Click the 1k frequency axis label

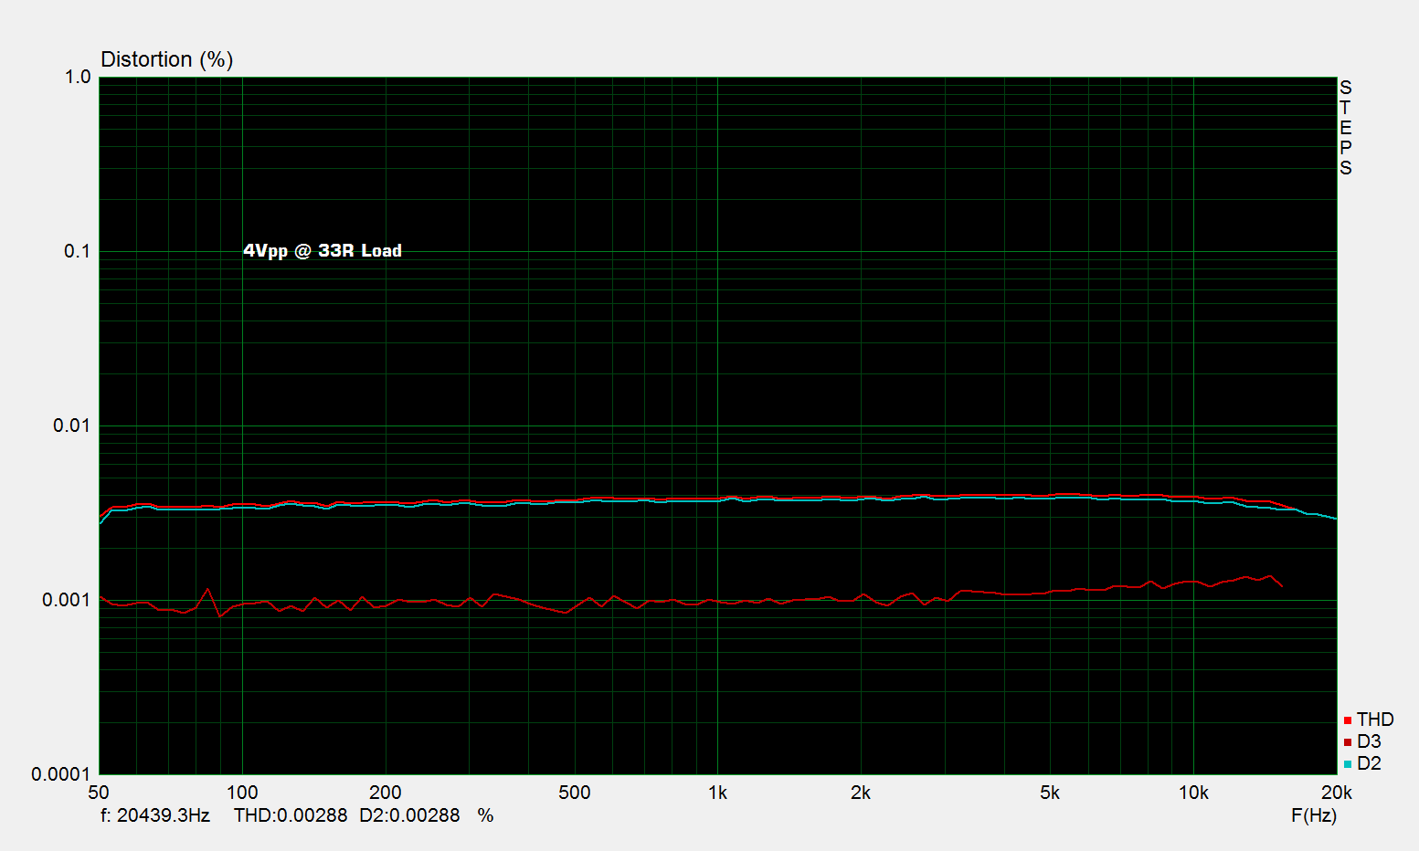[x=718, y=793]
